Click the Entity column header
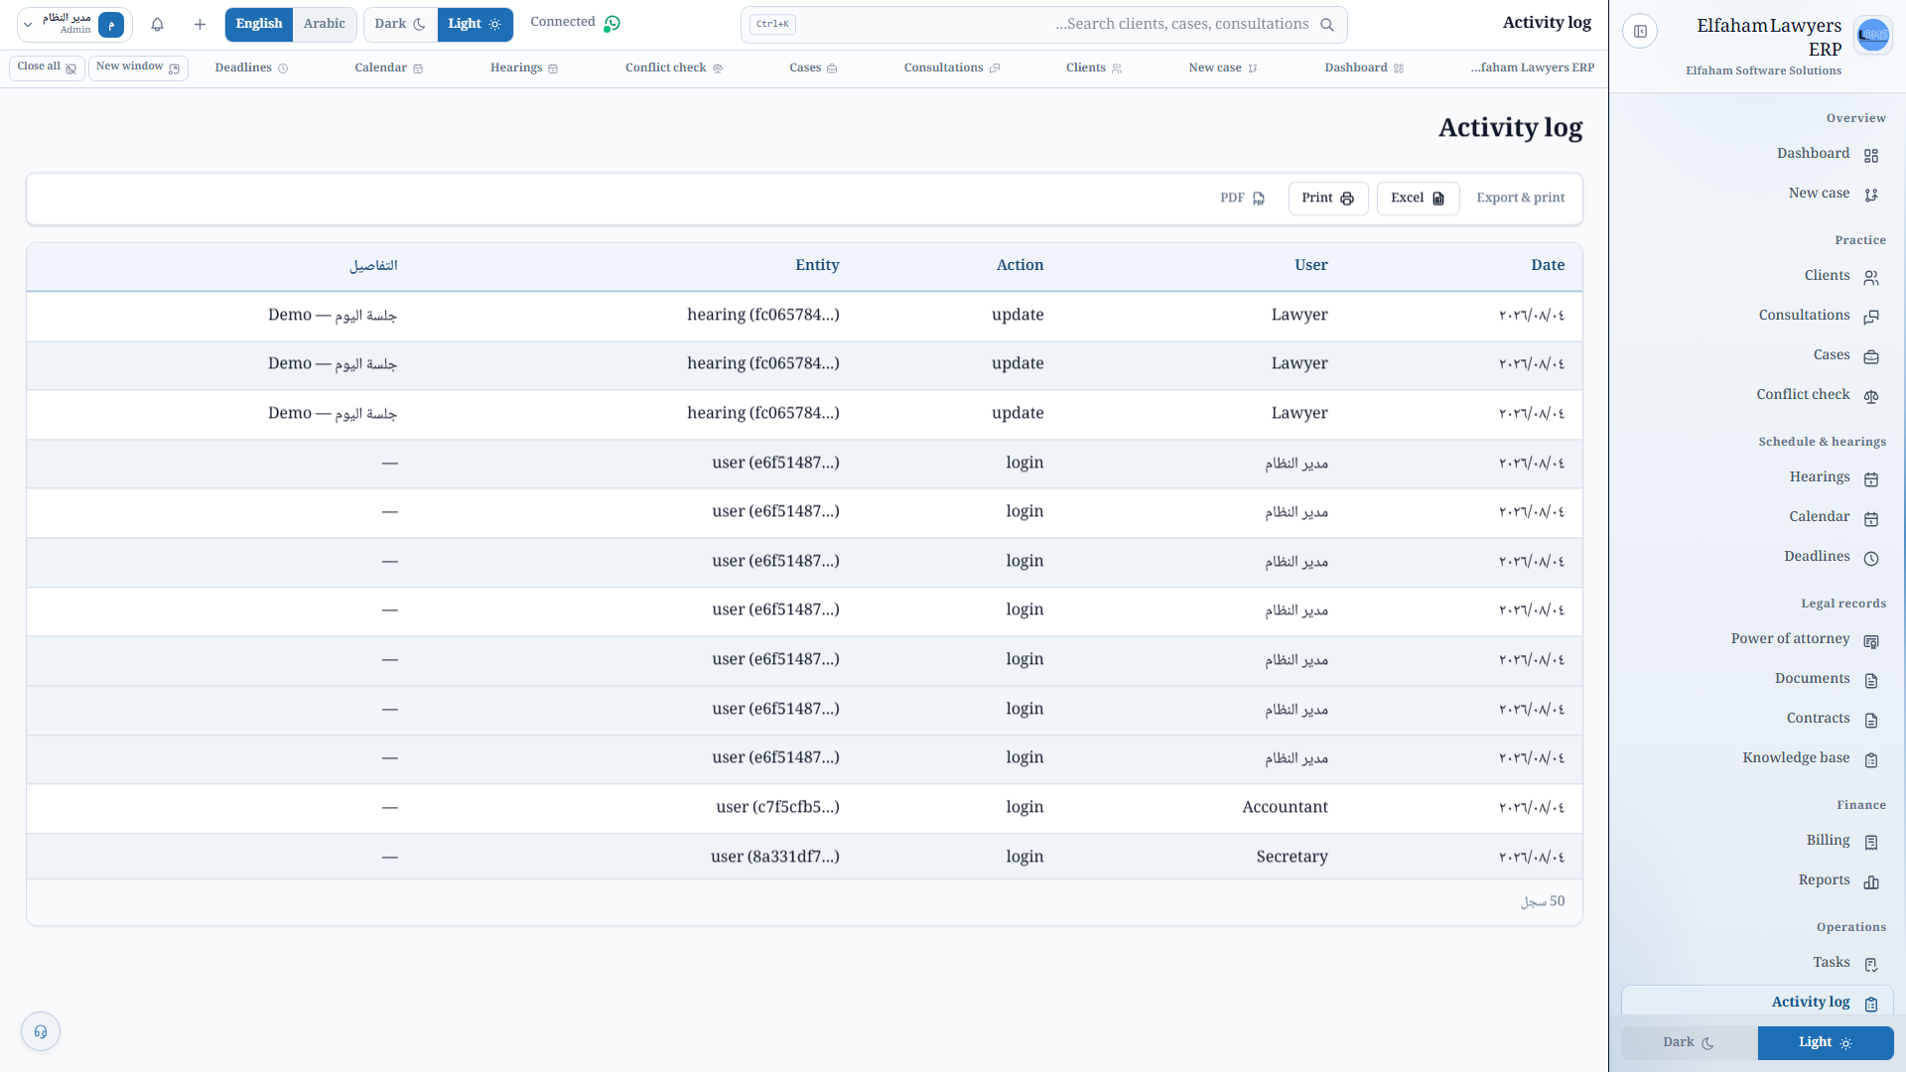The height and width of the screenshot is (1072, 1906). 817,266
